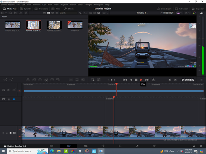Click the new bin icon at toolbar left
206x154 pixels.
(x=5, y=80)
